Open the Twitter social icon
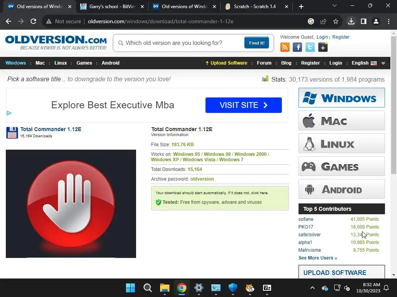The height and width of the screenshot is (297, 397). [310, 47]
